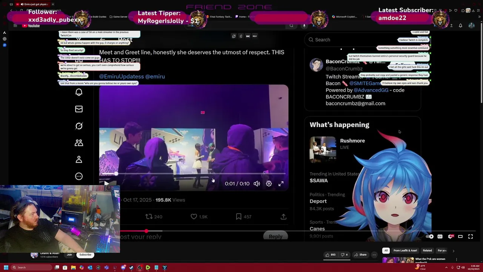Click the Windows taskbar Search box
This screenshot has height=272, width=483.
point(31,267)
